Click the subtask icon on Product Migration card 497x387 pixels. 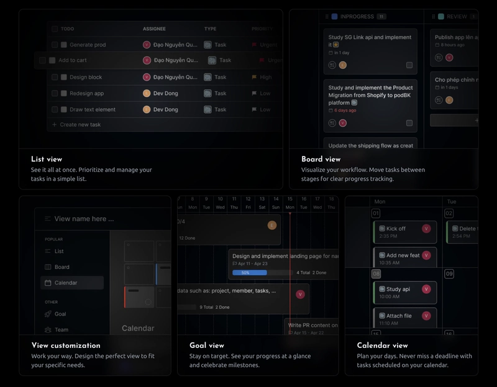(332, 123)
